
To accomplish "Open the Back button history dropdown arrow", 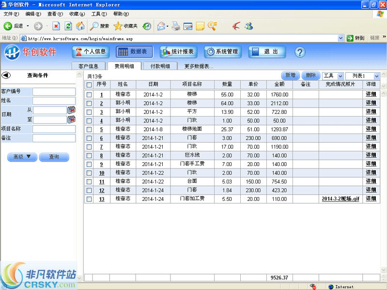I will pyautogui.click(x=28, y=26).
